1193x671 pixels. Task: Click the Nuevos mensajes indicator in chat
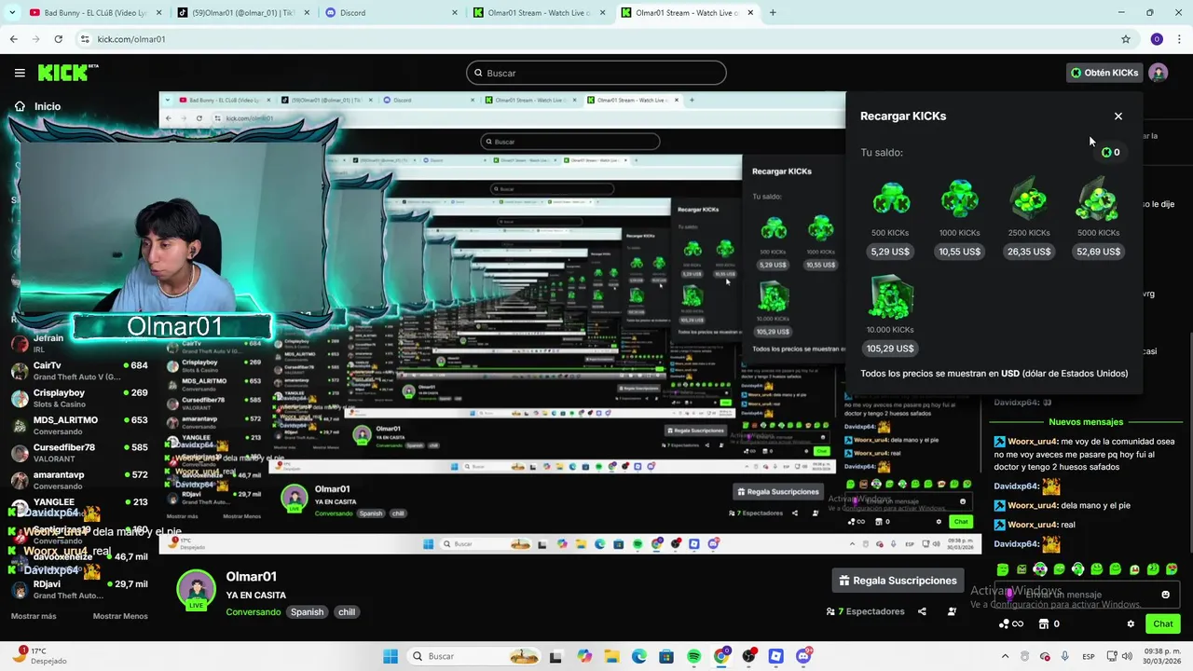tap(1085, 422)
